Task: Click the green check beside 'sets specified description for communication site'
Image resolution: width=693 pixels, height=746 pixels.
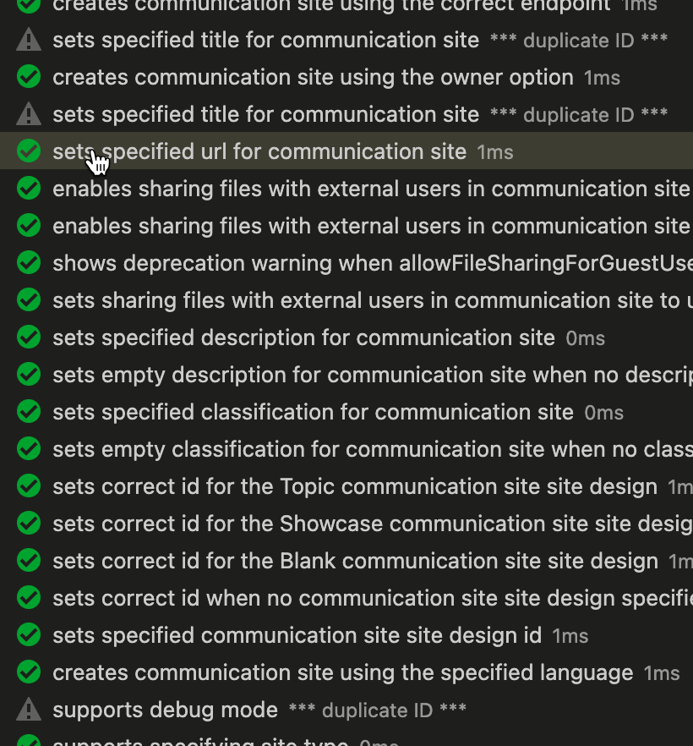Action: [x=28, y=337]
